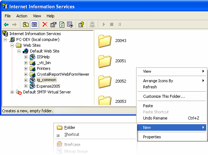Click the Help question-mark toolbar icon
Viewport: 208px width, 155px height.
(81, 25)
